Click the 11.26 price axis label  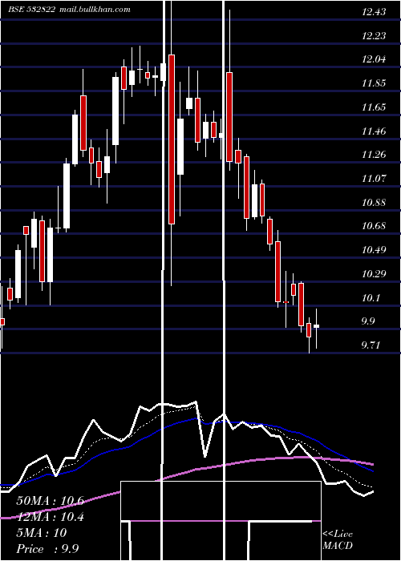click(374, 155)
